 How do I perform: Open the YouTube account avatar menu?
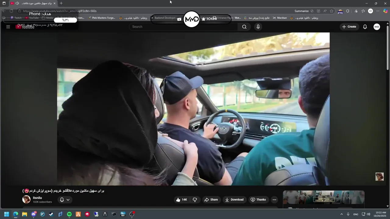coord(377,27)
